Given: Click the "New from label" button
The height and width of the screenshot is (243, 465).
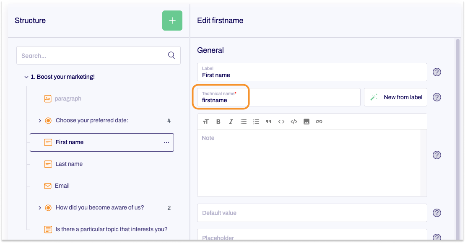Looking at the screenshot, I should pyautogui.click(x=395, y=97).
